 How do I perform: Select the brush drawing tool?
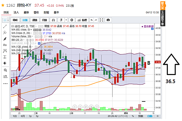[5, 39]
